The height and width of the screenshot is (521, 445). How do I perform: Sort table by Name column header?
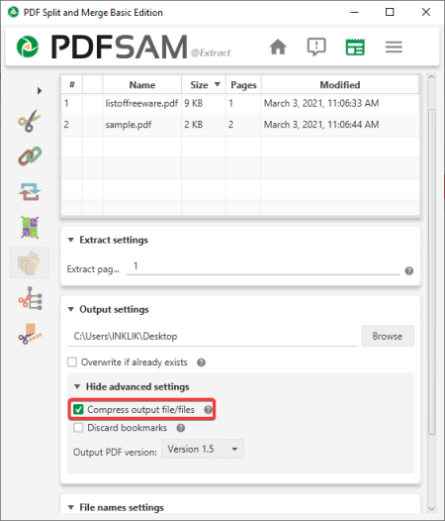point(142,85)
